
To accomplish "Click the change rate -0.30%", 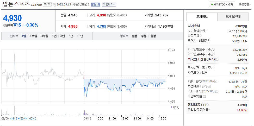I will [x=31, y=25].
